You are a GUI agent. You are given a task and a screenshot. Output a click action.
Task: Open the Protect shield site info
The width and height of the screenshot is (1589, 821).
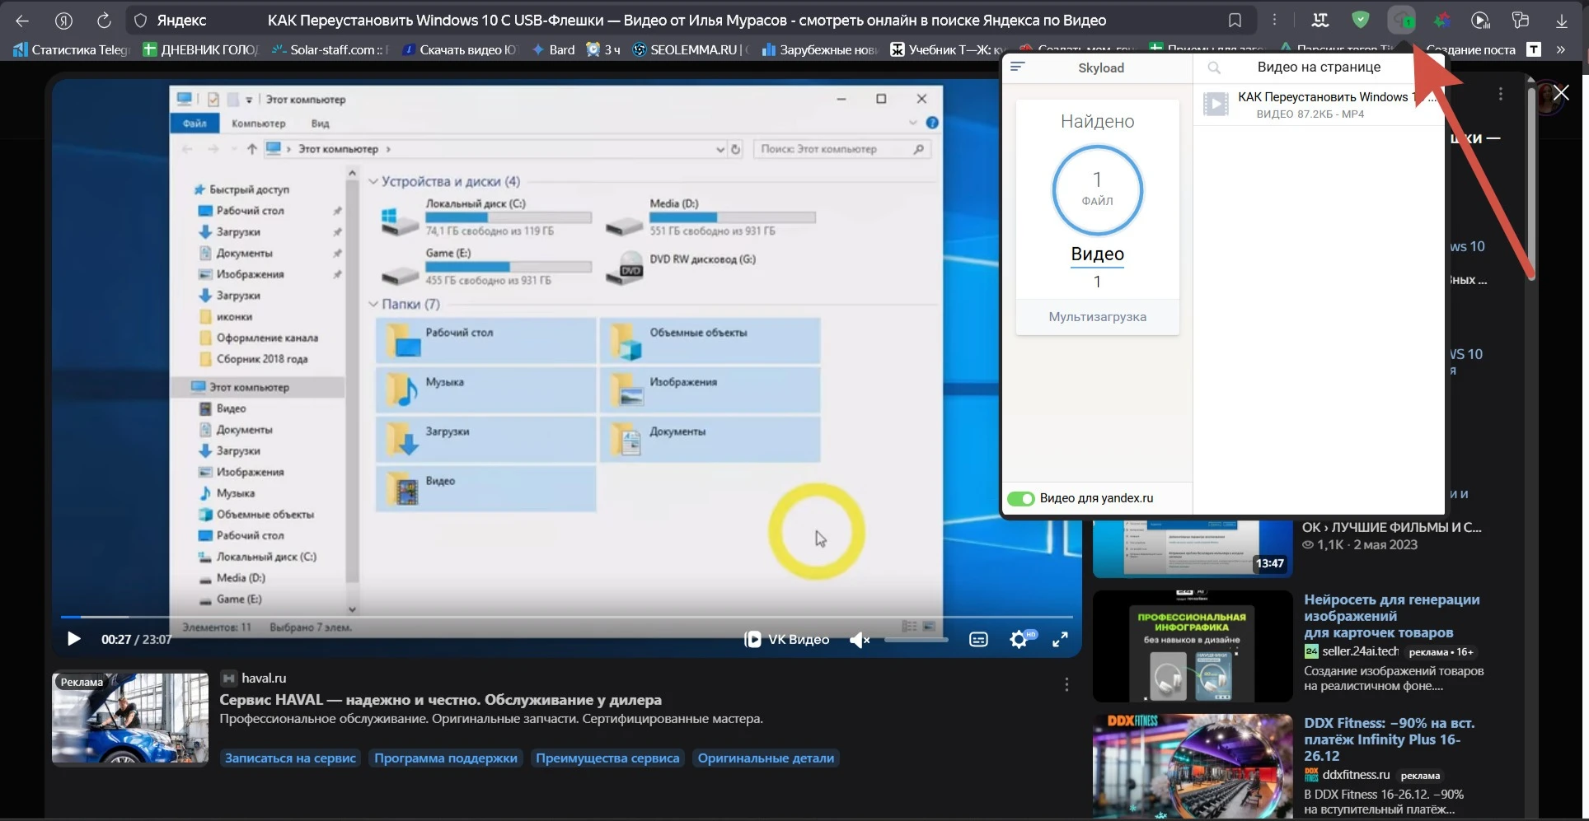(x=140, y=21)
